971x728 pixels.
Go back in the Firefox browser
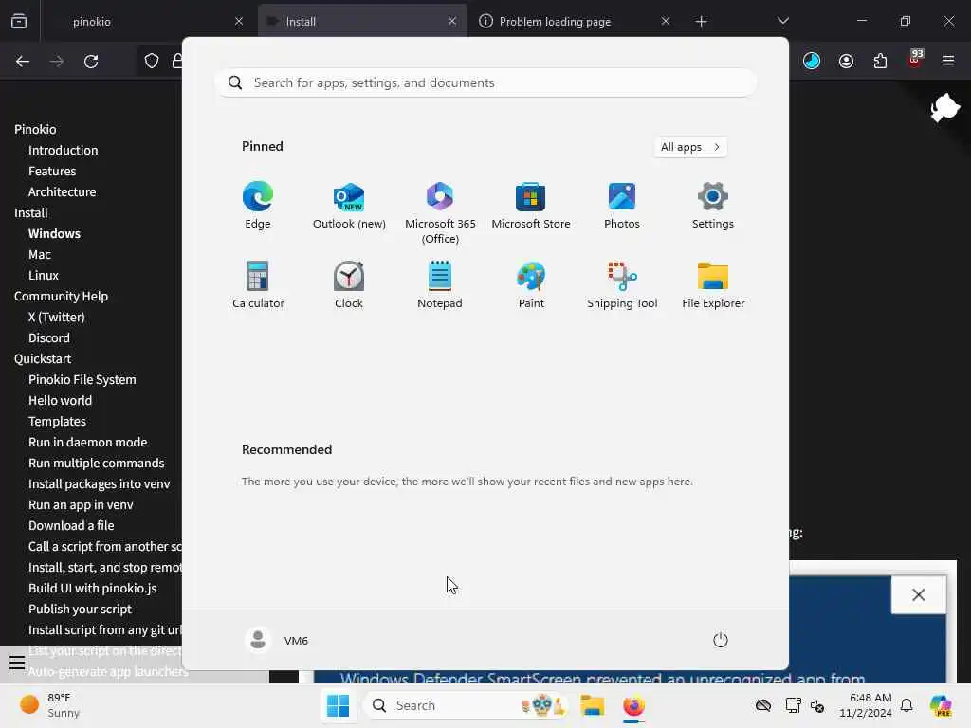(x=23, y=62)
